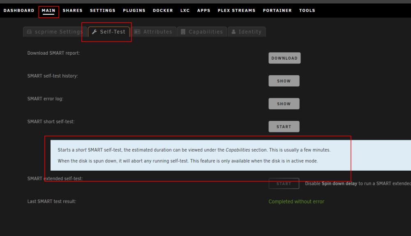The width and height of the screenshot is (411, 236).
Task: Start the SMART short self-test
Action: [284, 126]
